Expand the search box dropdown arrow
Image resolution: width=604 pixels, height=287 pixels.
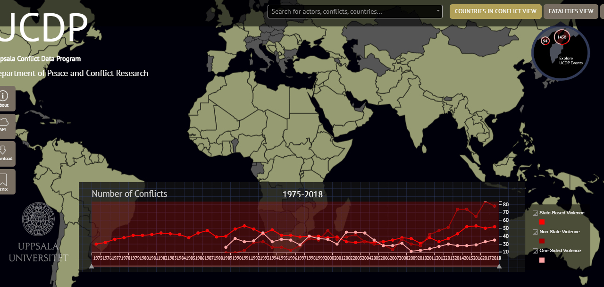pos(437,11)
